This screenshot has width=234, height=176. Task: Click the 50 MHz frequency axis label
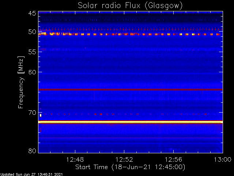coord(32,32)
